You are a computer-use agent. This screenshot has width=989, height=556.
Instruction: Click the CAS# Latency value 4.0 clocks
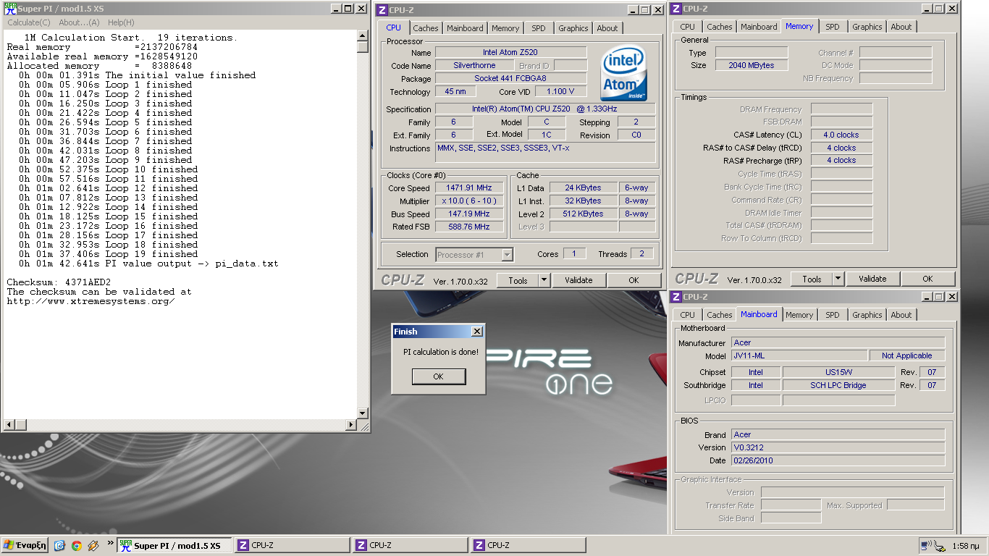(x=841, y=135)
